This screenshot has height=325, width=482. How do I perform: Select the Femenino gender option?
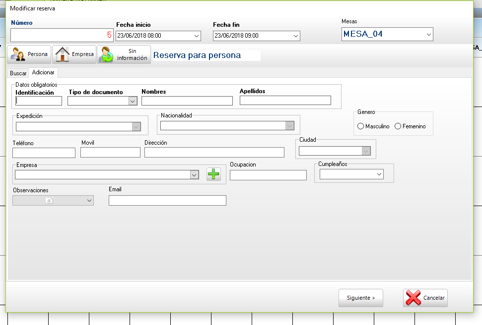(x=398, y=126)
